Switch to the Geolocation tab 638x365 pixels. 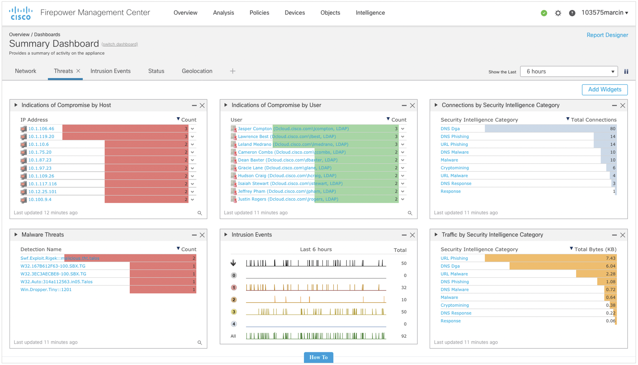pyautogui.click(x=197, y=71)
